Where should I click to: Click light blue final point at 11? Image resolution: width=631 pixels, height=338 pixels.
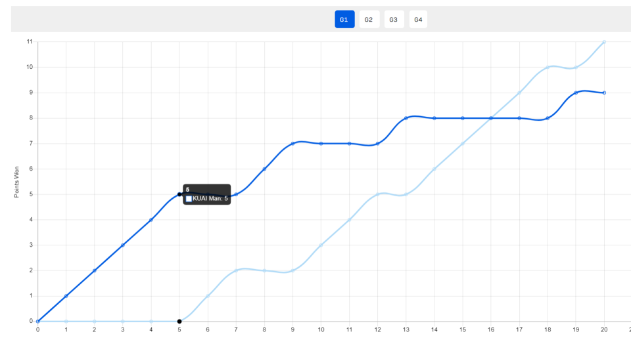coord(605,42)
